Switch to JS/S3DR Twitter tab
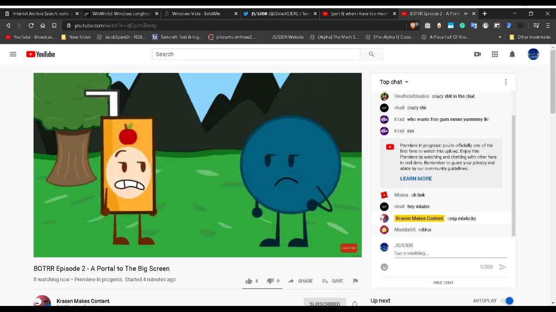The image size is (556, 312). [280, 13]
